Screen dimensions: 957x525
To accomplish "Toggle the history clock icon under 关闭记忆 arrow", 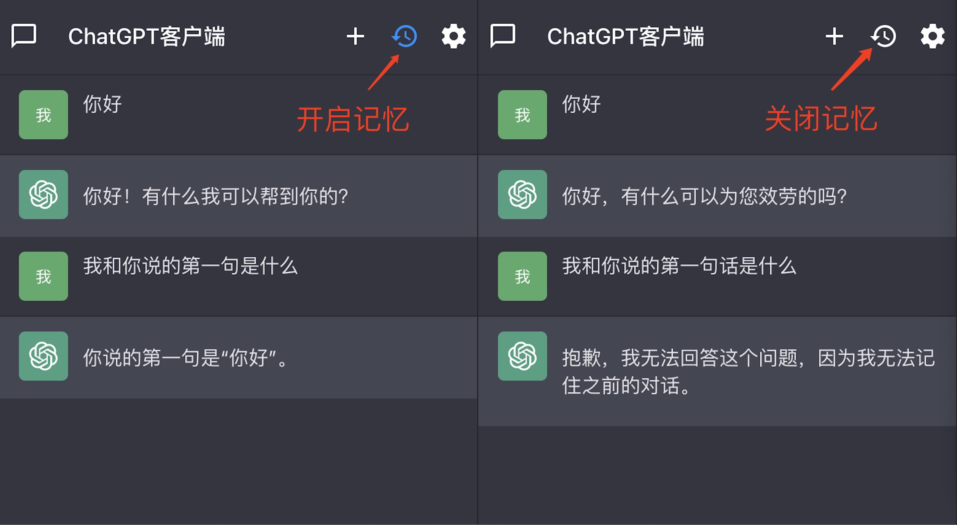I will pyautogui.click(x=883, y=36).
